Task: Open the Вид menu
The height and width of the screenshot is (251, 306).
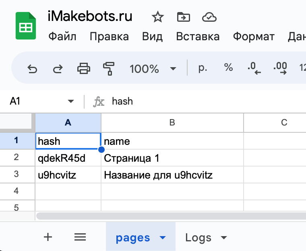Action: click(152, 37)
